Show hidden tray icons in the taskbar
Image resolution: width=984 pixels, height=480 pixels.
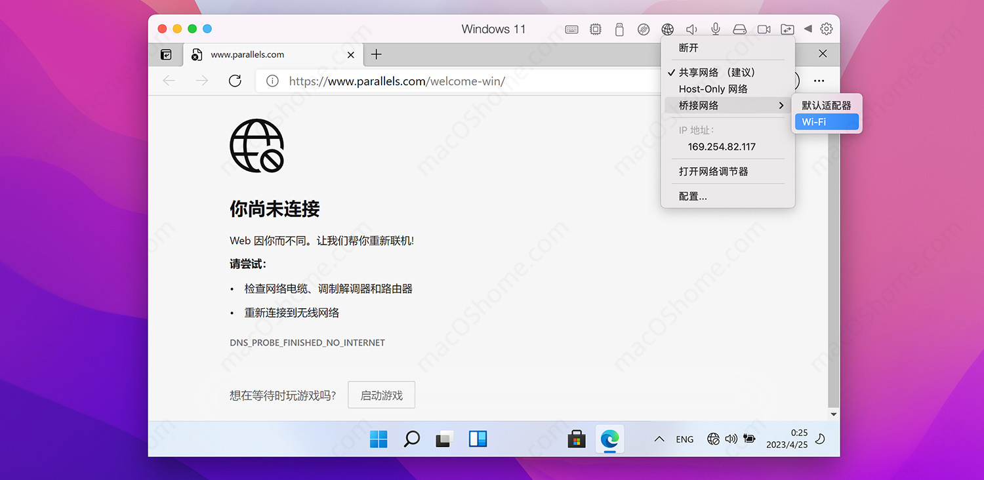[x=659, y=439]
